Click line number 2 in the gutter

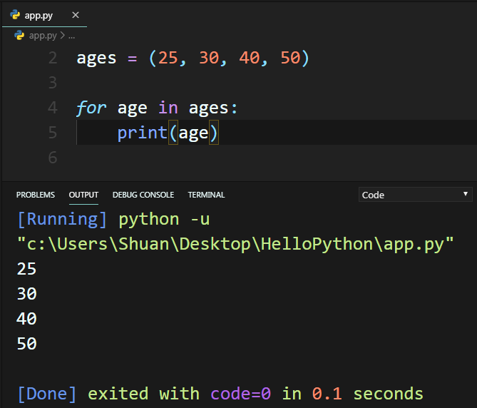pos(53,58)
